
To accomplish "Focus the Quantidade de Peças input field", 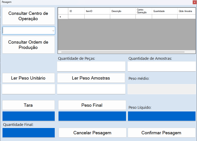I will point(91,66).
